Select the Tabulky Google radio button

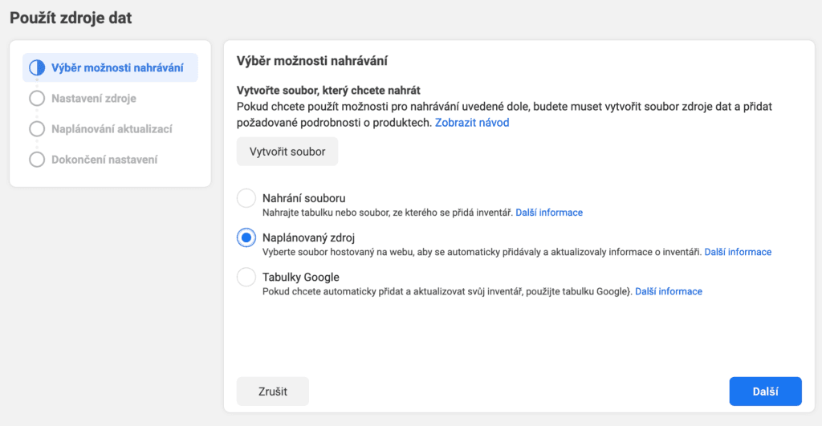click(x=246, y=277)
